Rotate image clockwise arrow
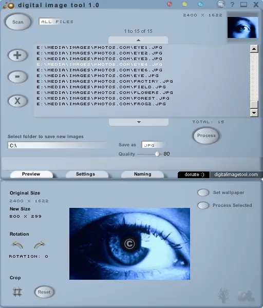 tap(39, 245)
